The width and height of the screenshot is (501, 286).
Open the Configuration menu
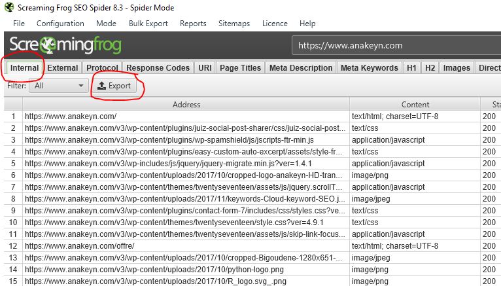pos(60,24)
